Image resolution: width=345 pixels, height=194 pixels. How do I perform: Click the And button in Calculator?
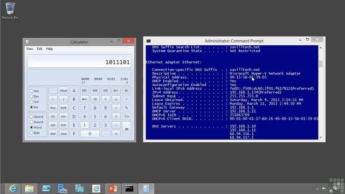64,134
